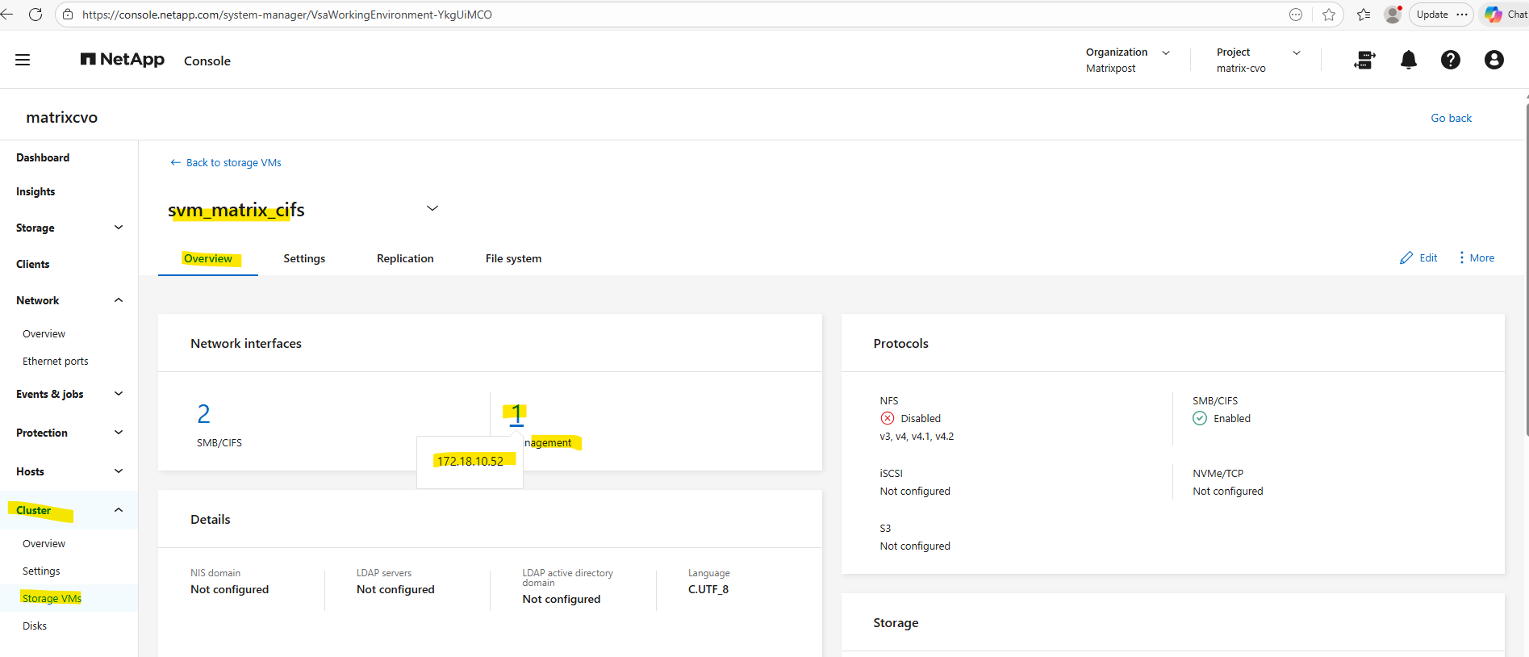Image resolution: width=1529 pixels, height=657 pixels.
Task: Click the NFS versions v3, v4, v4.1, v4.2
Action: pos(917,437)
